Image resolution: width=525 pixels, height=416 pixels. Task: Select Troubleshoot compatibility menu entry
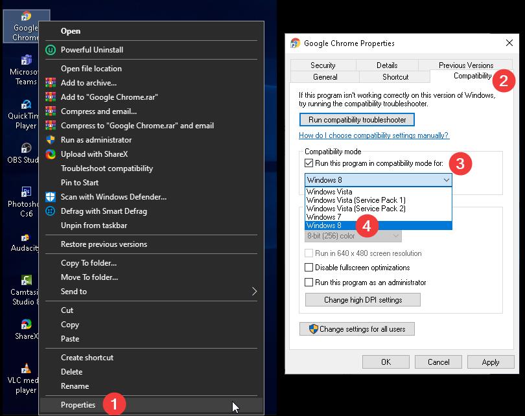(151, 168)
